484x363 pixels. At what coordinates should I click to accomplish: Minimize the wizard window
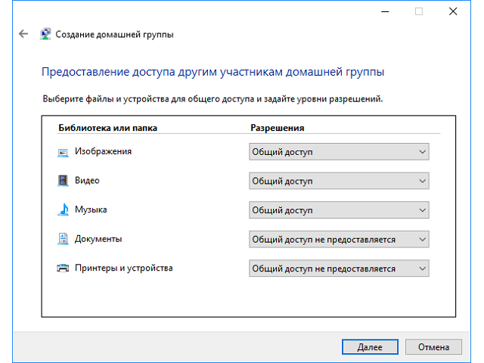pos(385,12)
